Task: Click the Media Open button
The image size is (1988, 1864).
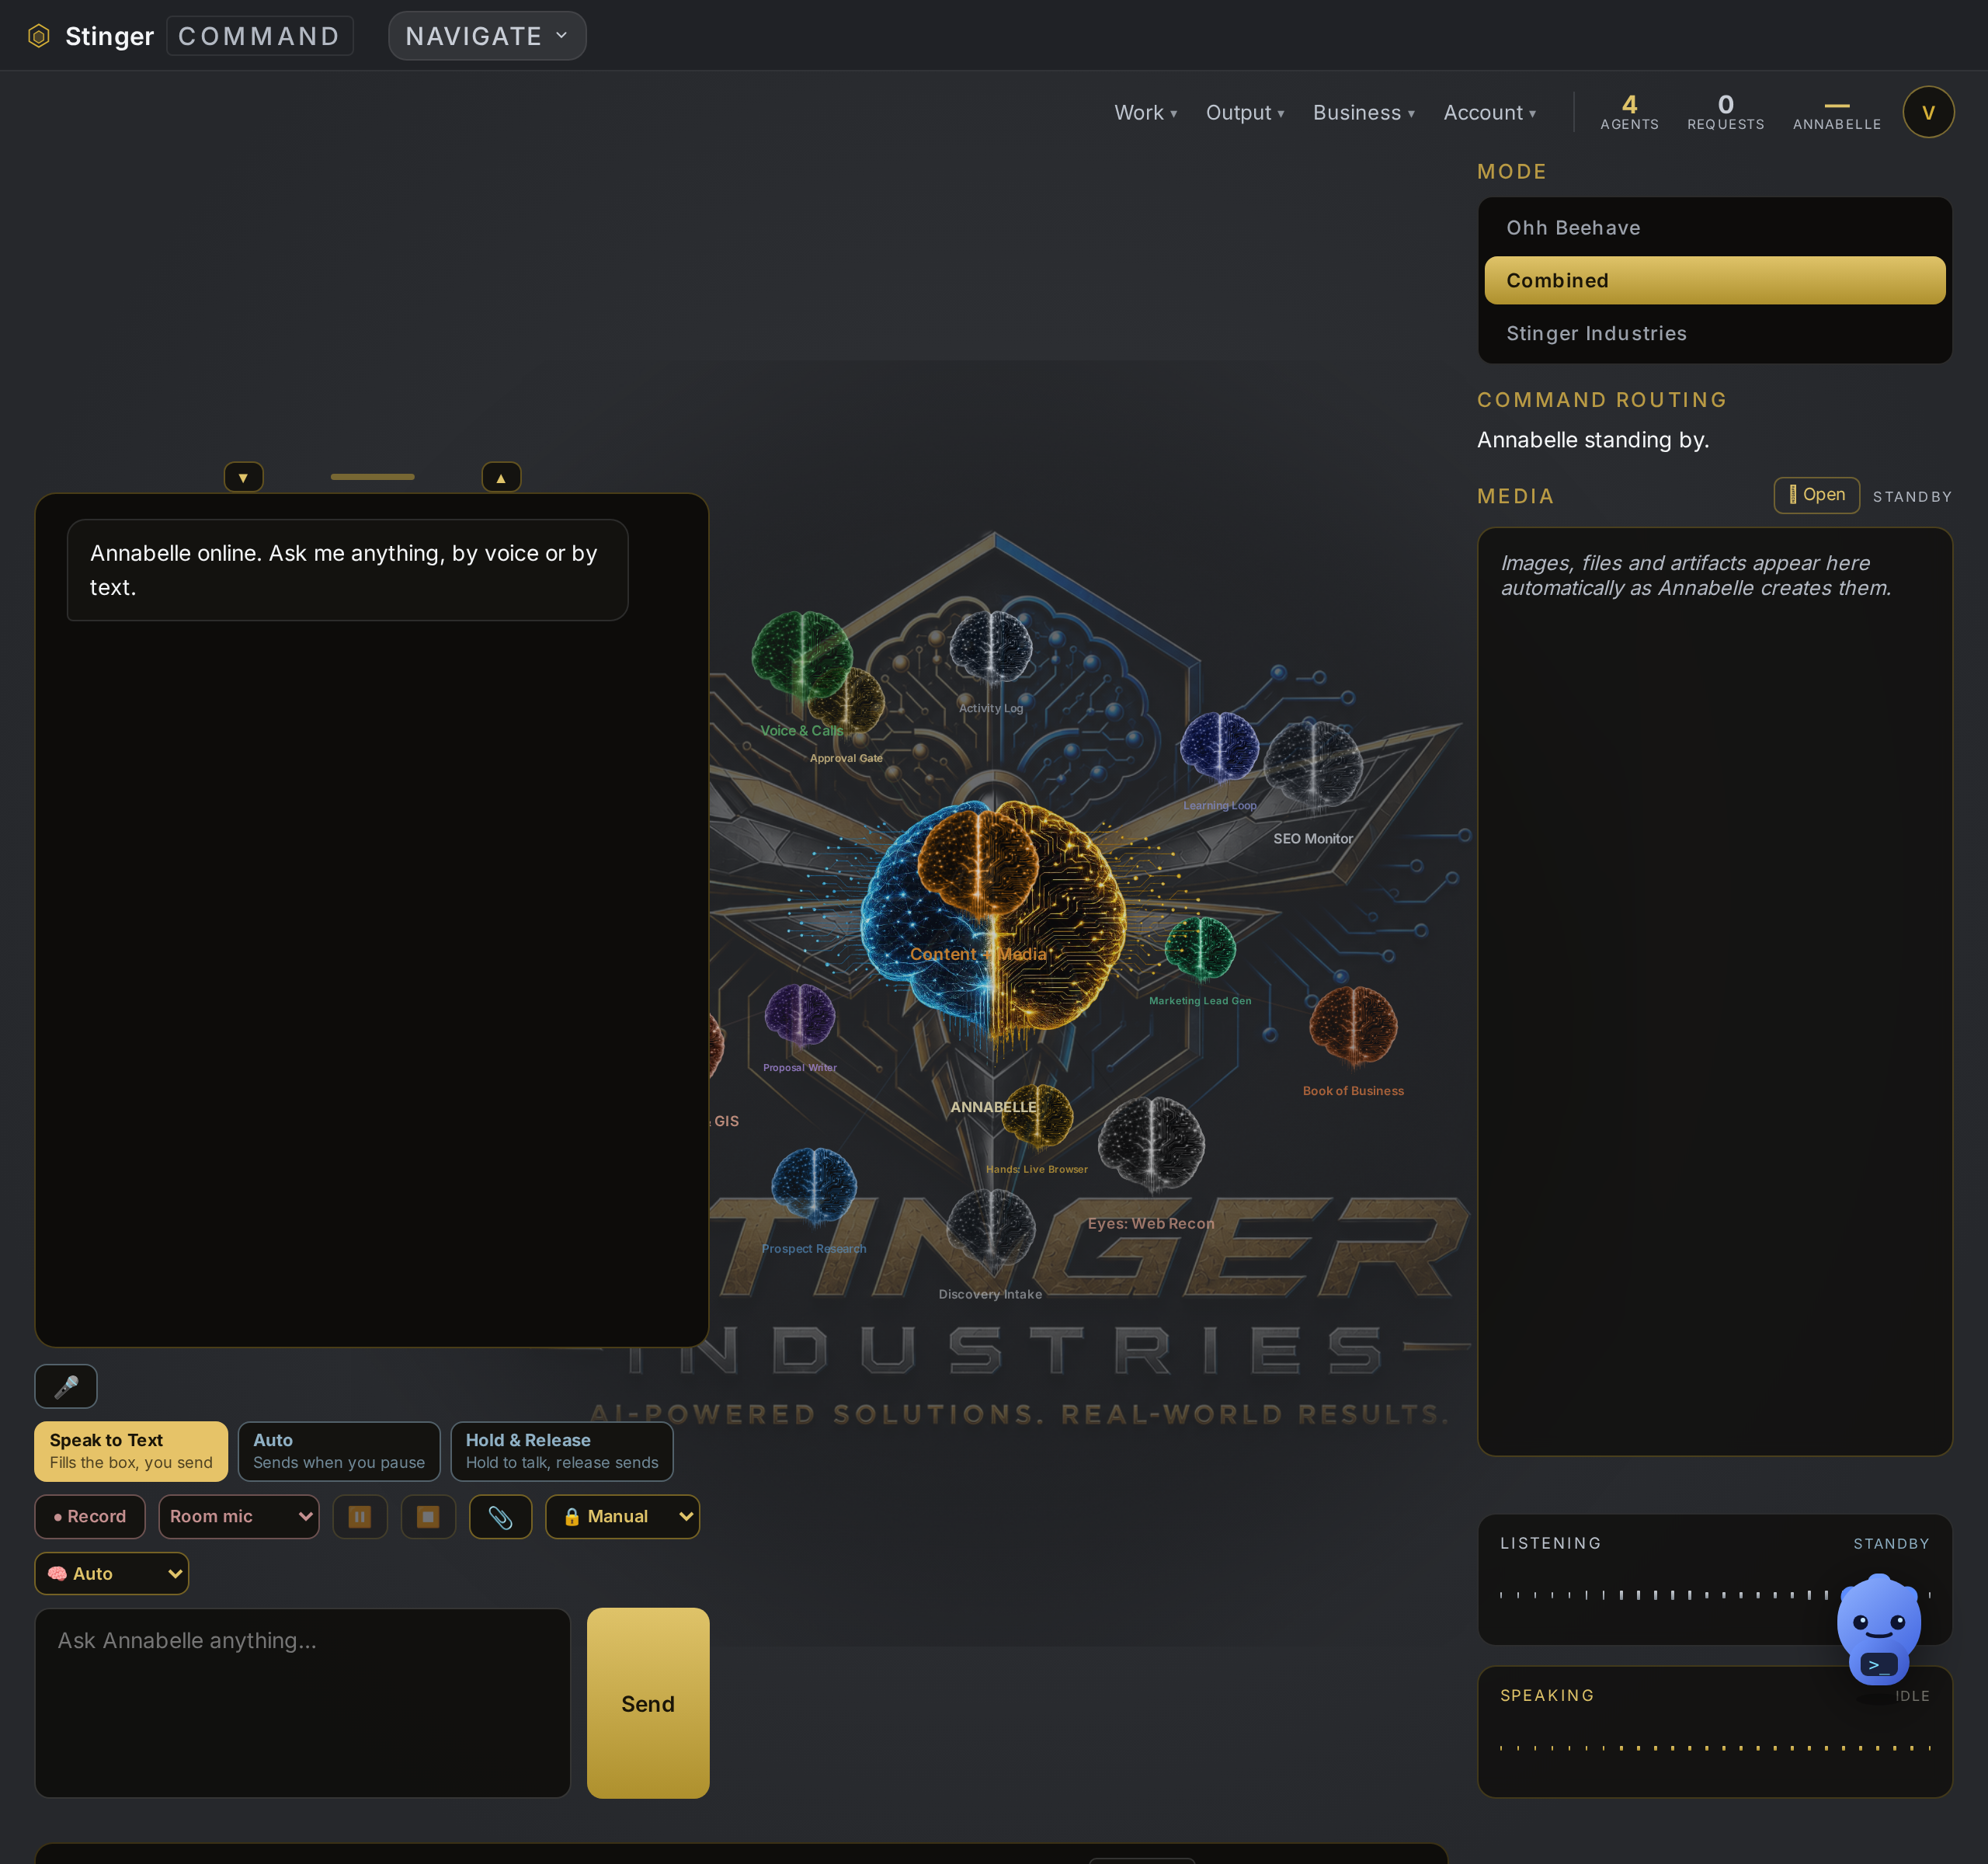Action: [1816, 495]
